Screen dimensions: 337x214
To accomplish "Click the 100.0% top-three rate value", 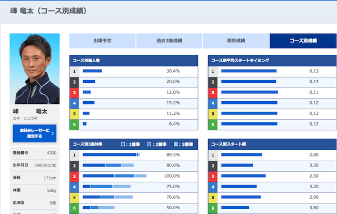I will pyautogui.click(x=172, y=176).
